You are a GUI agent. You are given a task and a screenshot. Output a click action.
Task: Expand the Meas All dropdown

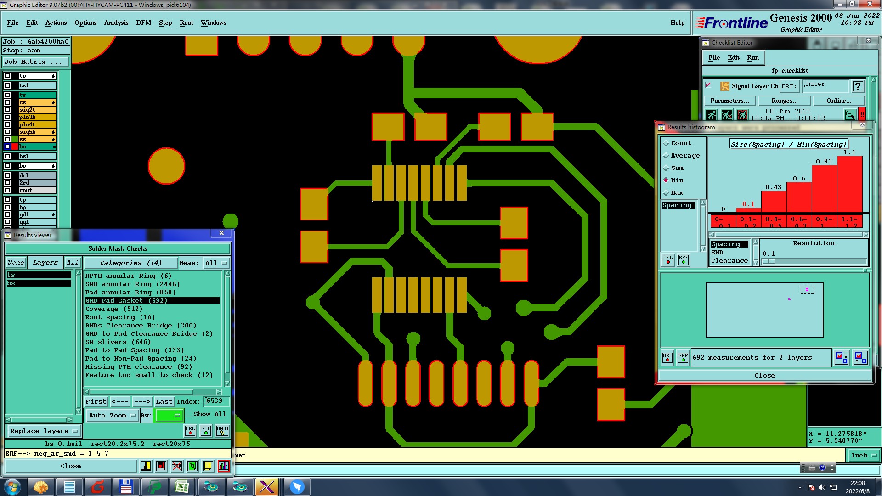[216, 263]
